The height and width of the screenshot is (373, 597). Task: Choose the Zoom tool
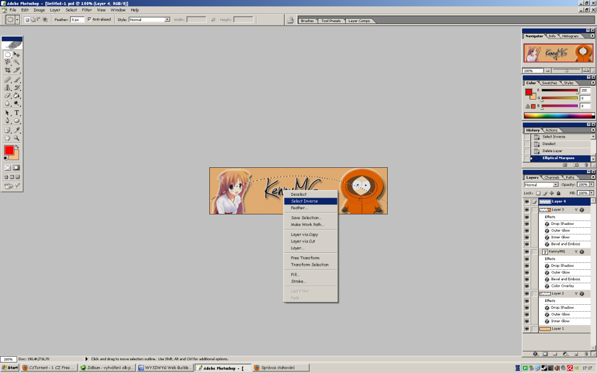[17, 138]
